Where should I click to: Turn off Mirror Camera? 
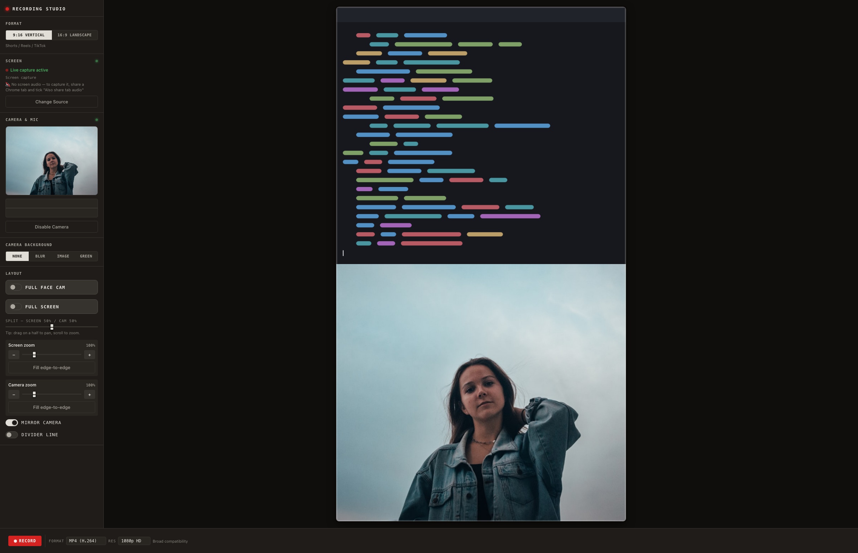click(11, 423)
